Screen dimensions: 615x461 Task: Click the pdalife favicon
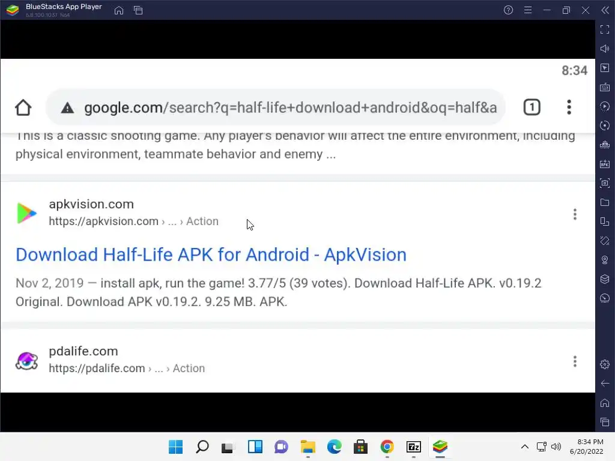pos(26,361)
